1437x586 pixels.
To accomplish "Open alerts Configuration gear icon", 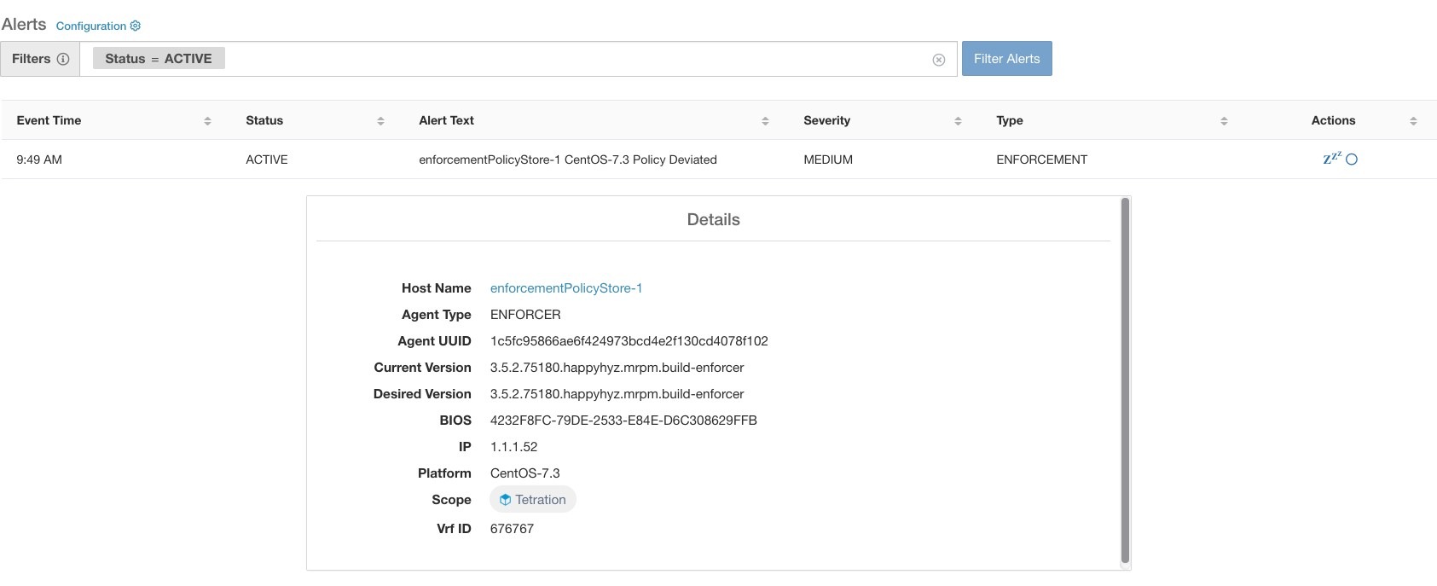I will coord(135,26).
